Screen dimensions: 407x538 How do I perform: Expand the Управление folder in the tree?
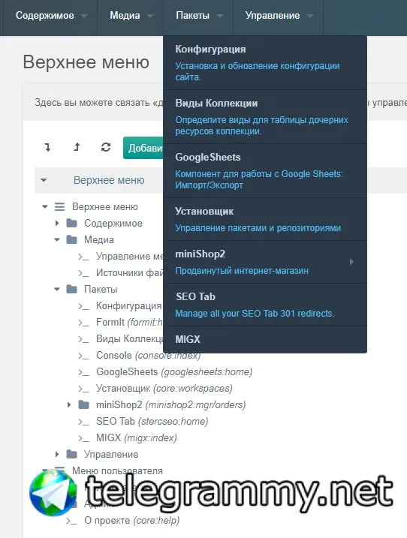[57, 454]
